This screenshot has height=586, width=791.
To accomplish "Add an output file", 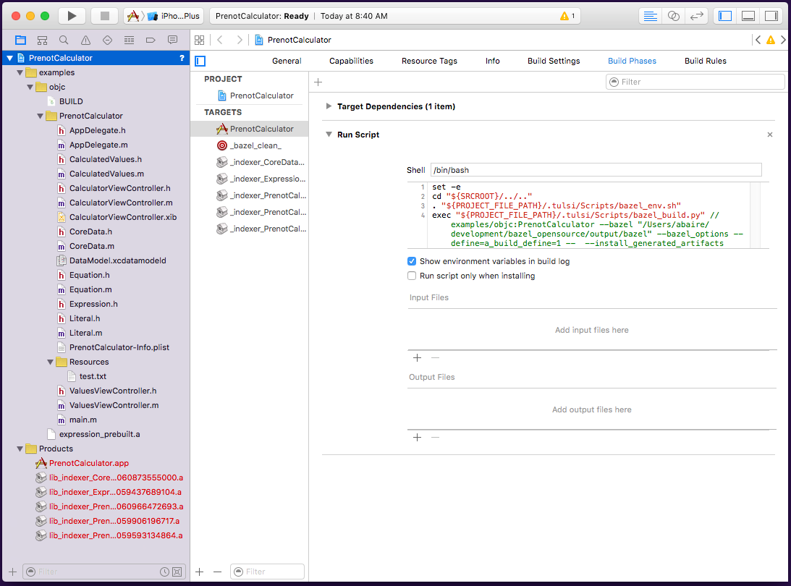I will (x=417, y=437).
